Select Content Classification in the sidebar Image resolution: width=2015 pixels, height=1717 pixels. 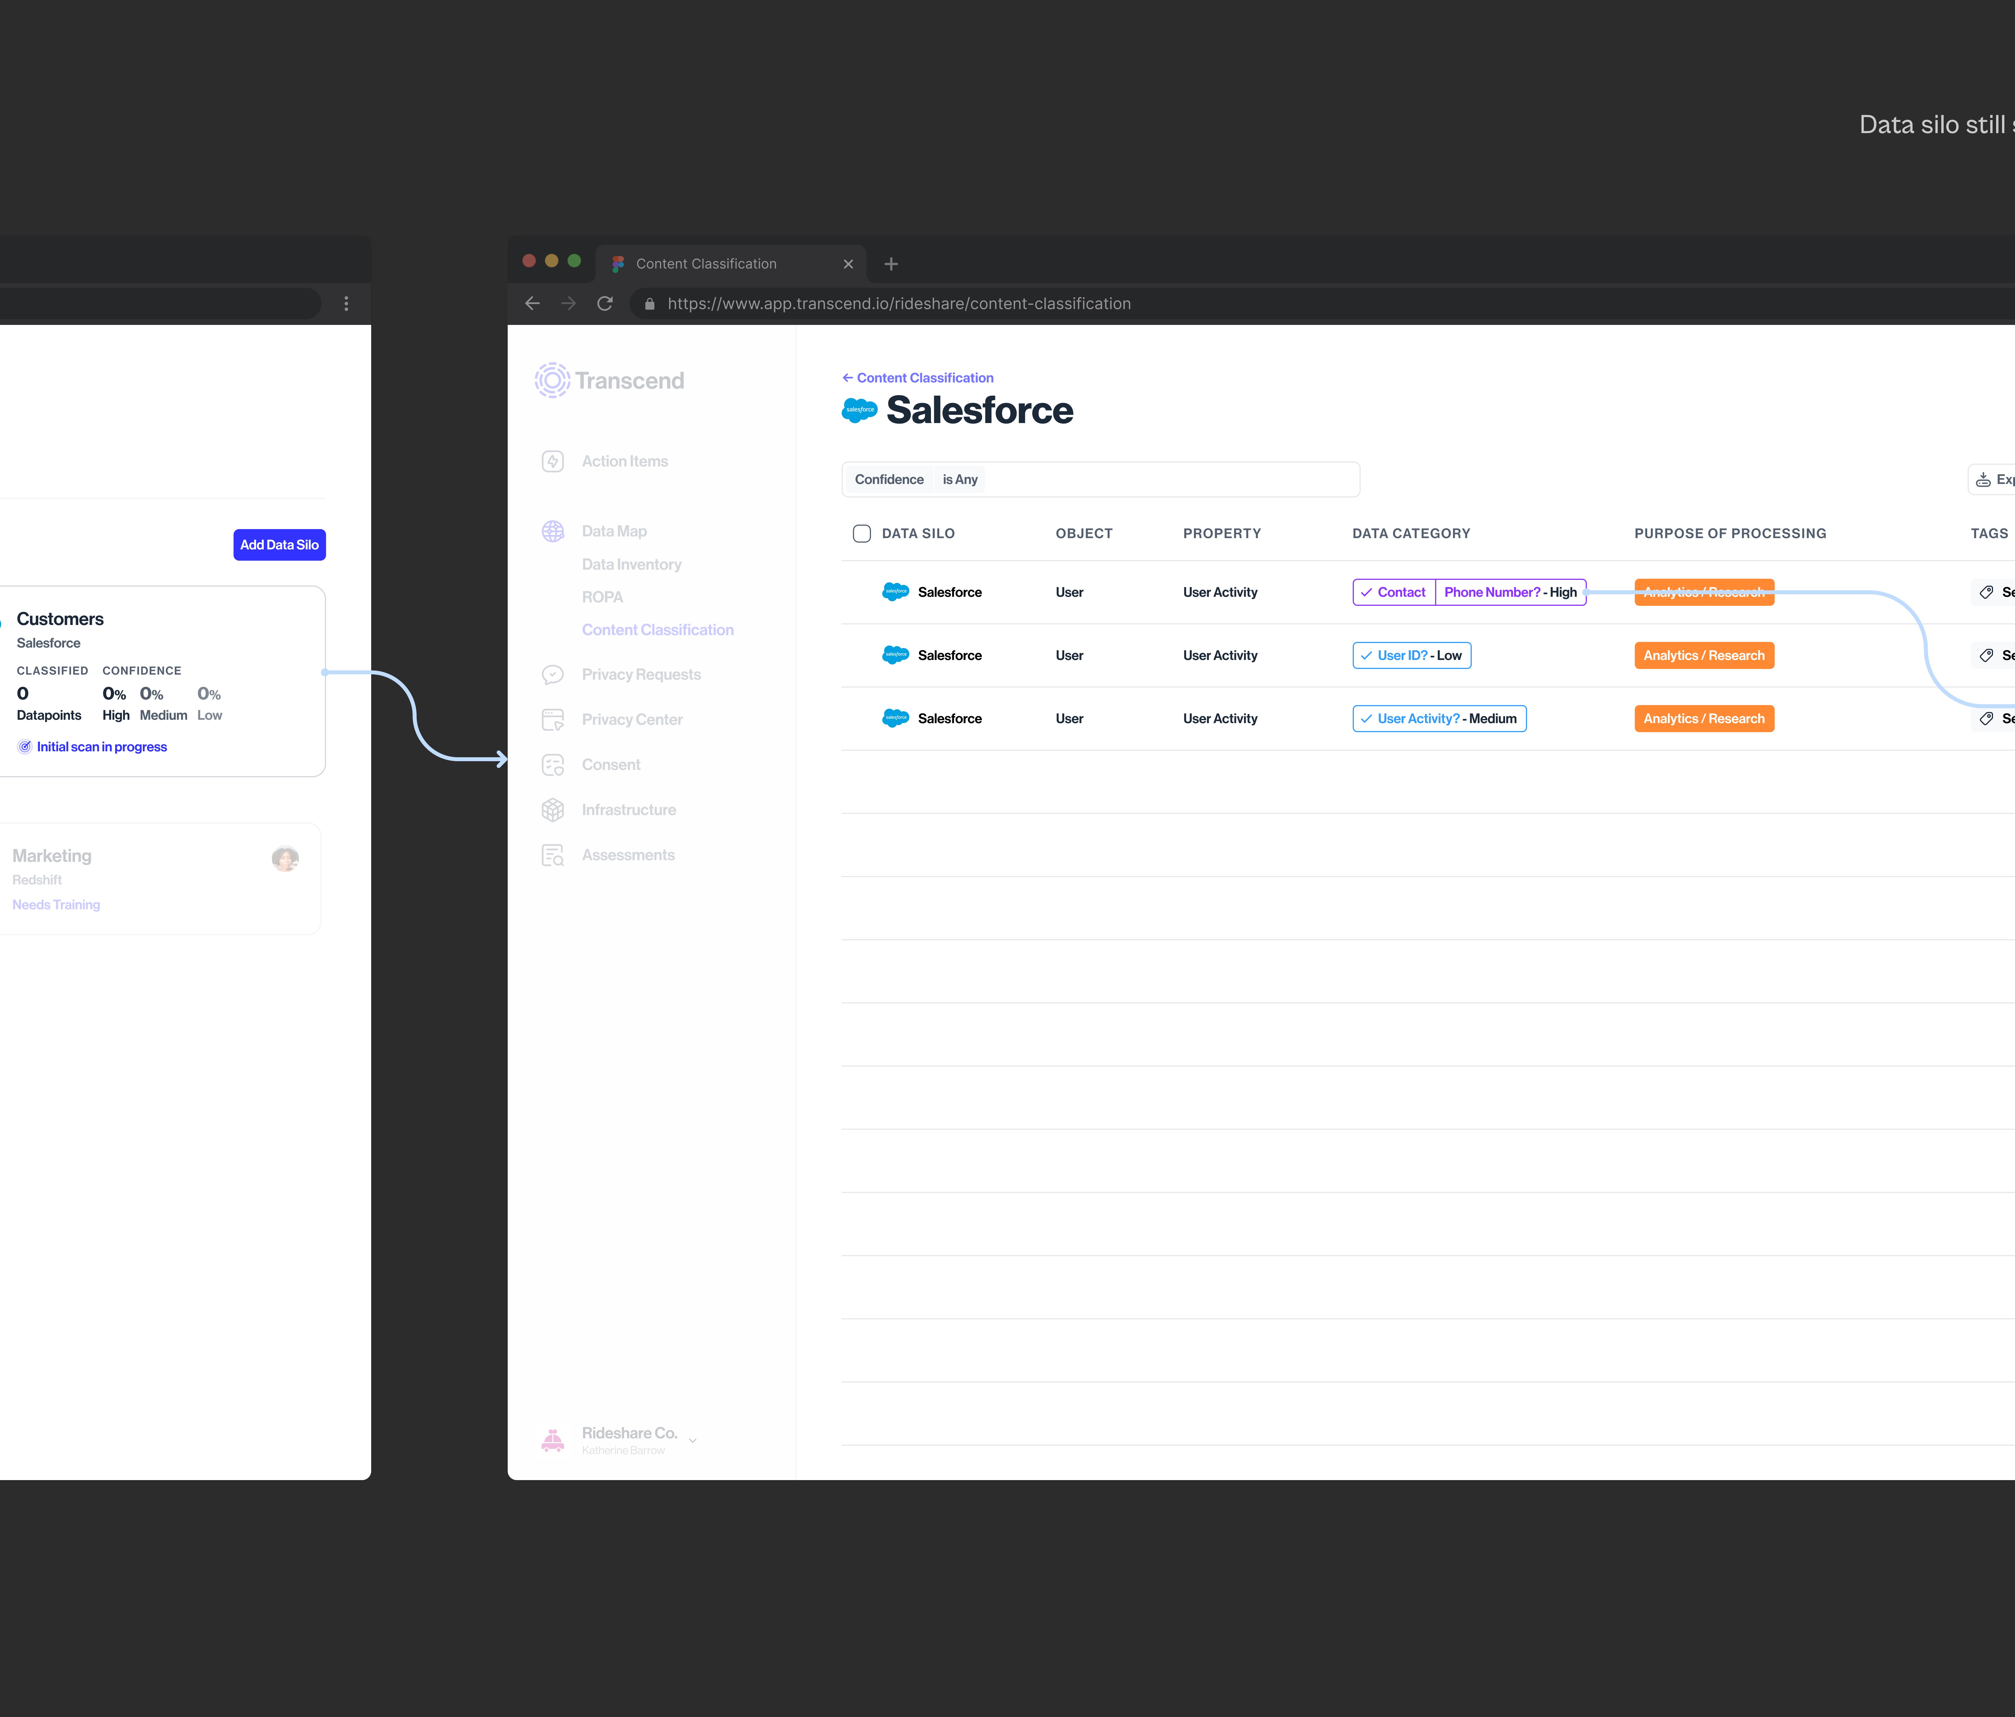(x=657, y=629)
